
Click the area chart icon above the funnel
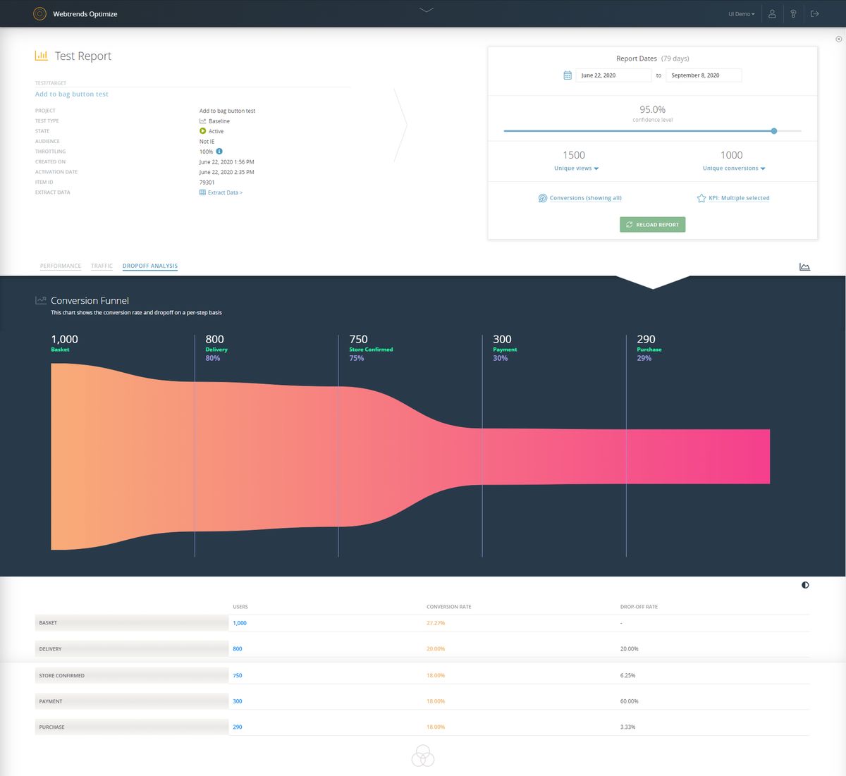[x=804, y=266]
